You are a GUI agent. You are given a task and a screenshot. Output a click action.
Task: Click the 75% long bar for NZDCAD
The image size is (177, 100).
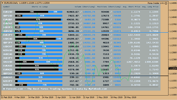point(45,85)
